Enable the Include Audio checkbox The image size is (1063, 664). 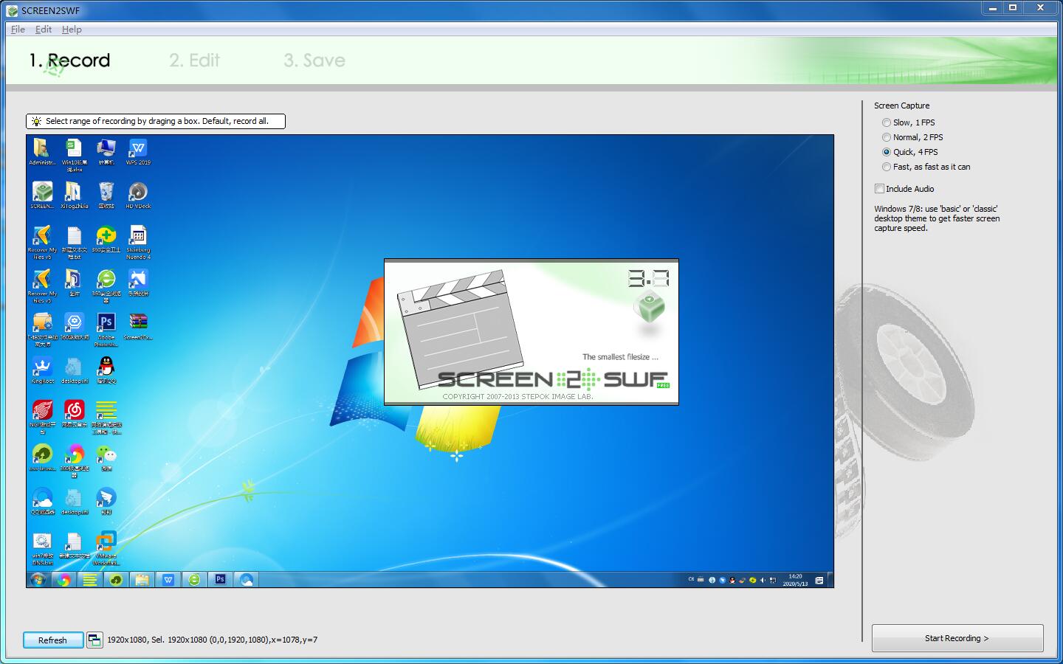(x=879, y=189)
